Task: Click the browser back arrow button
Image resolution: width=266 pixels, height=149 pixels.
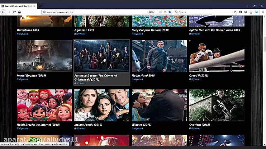Action: 3,12
